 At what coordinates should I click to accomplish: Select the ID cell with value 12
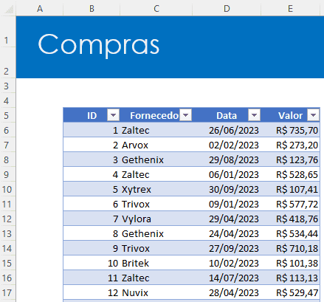click(92, 292)
